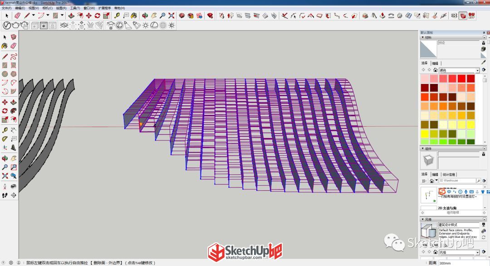Image resolution: width=490 pixels, height=266 pixels.
Task: Select the Pan hand tool in the top toolbar
Action: 154,15
